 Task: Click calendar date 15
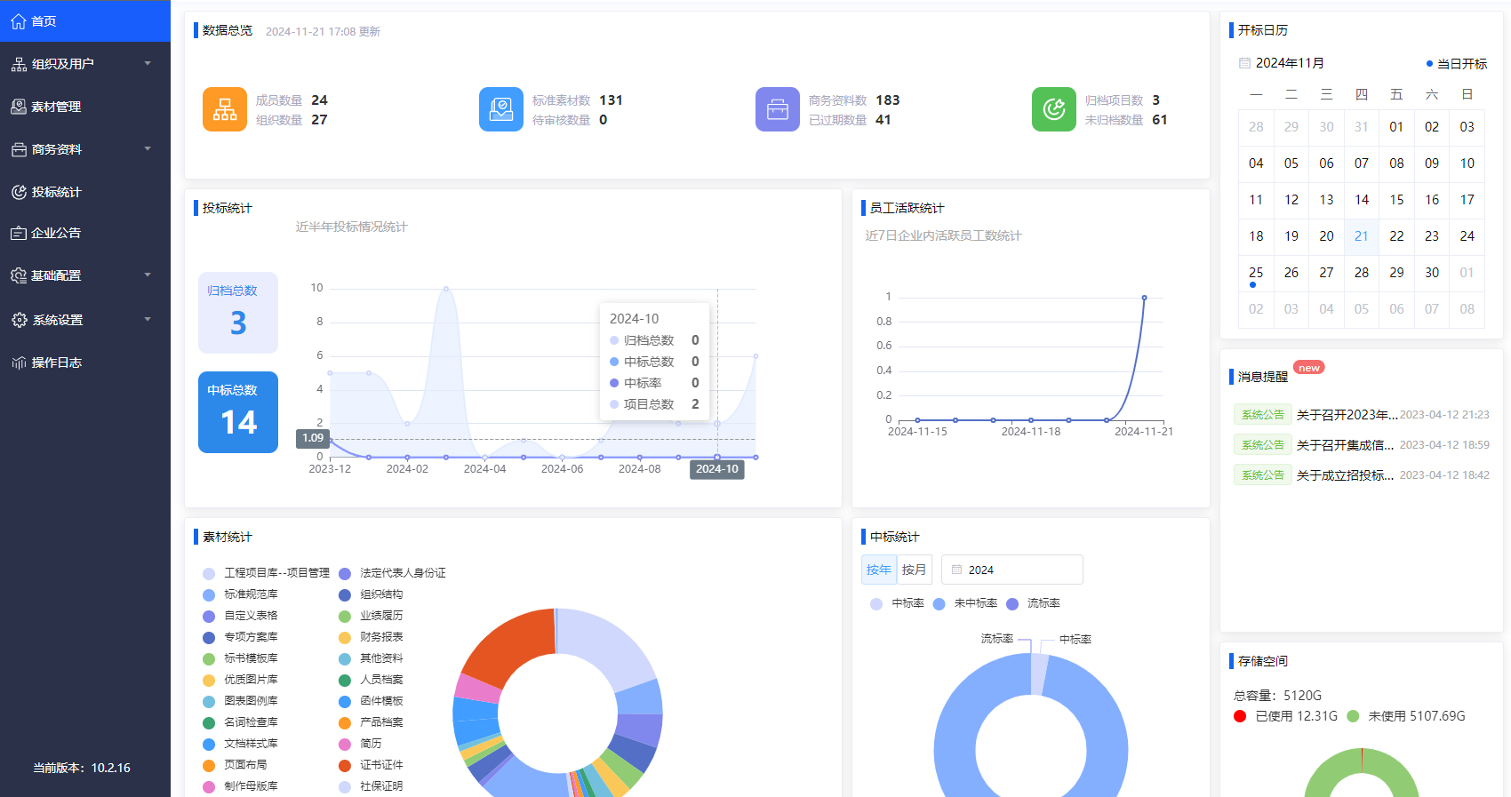click(1396, 200)
